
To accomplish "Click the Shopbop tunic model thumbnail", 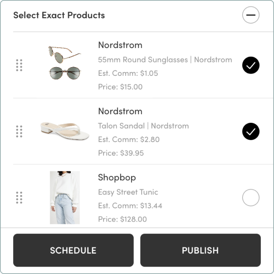I will pos(64,197).
